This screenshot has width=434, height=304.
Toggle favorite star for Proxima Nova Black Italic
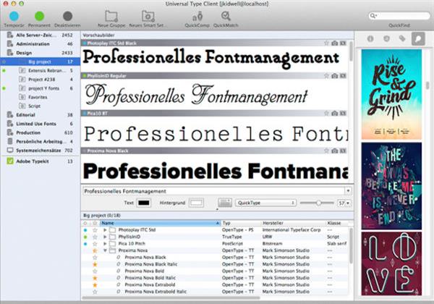95,264
